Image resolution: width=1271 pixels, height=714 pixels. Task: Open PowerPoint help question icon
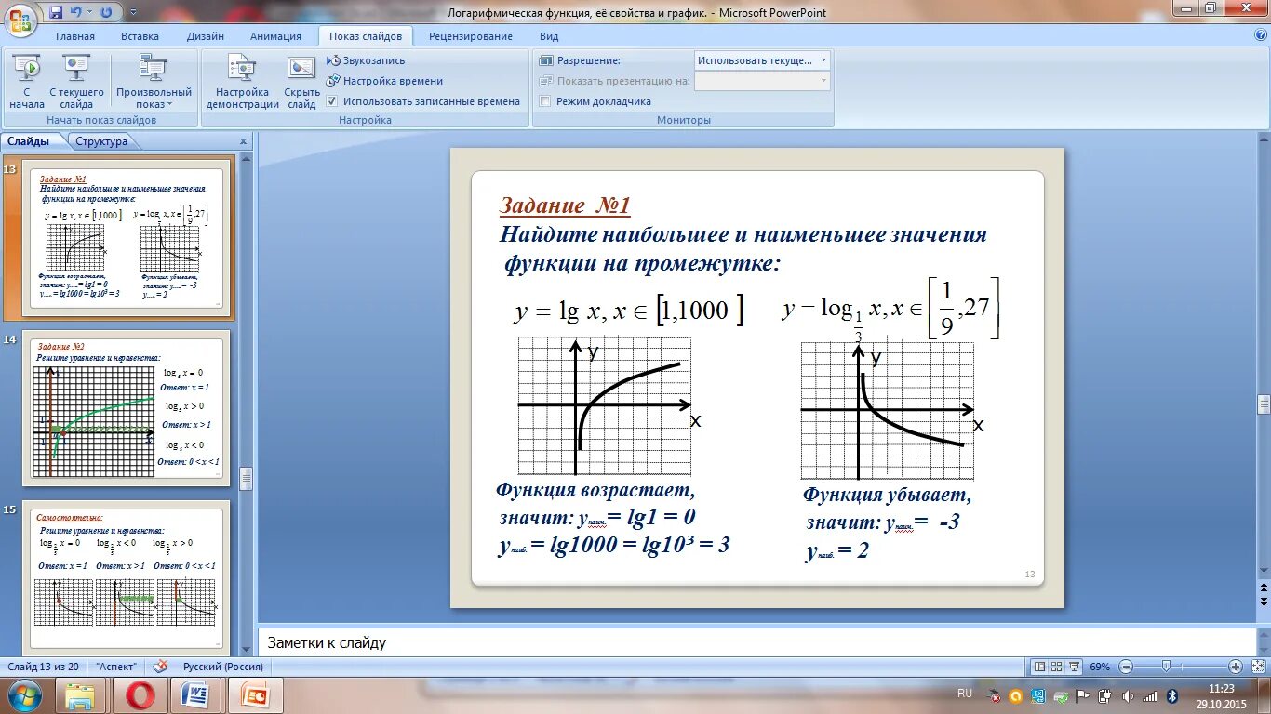click(x=1260, y=35)
